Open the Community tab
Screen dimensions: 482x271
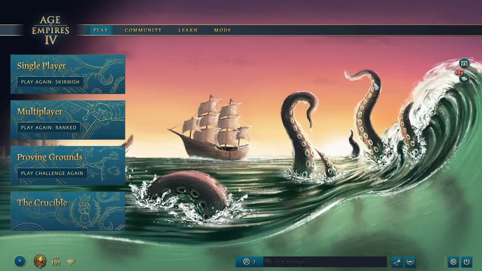pos(143,30)
